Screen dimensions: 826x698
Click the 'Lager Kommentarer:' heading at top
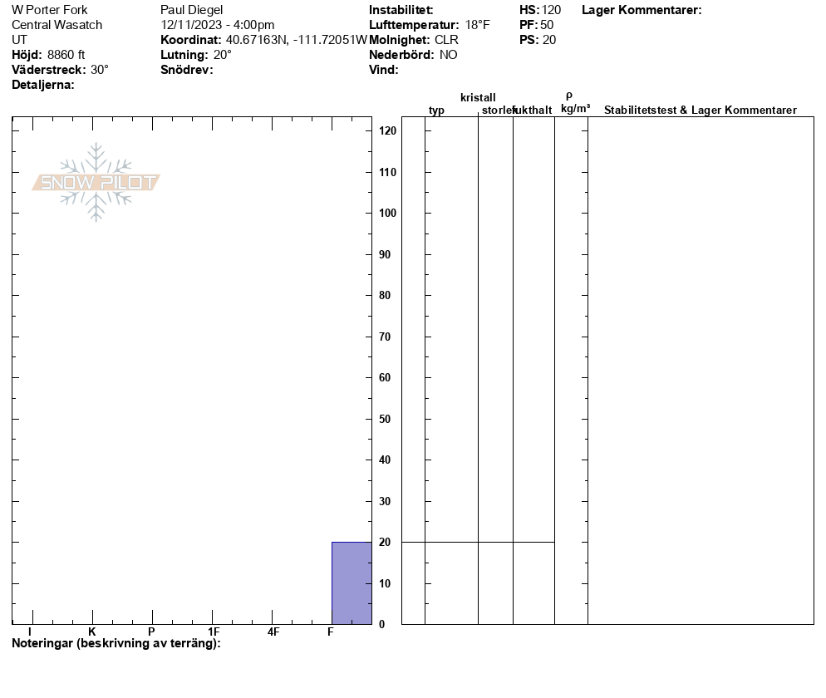pos(642,10)
